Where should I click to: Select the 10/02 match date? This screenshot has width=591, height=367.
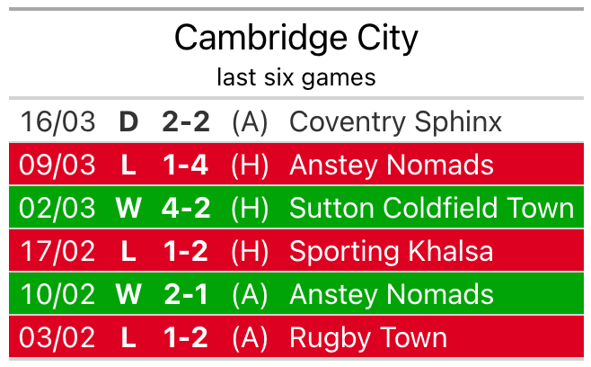pos(57,294)
